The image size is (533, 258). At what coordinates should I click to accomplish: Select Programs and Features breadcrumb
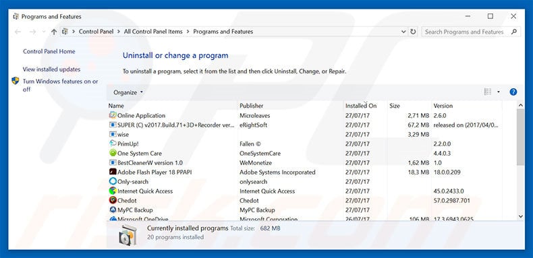click(223, 32)
